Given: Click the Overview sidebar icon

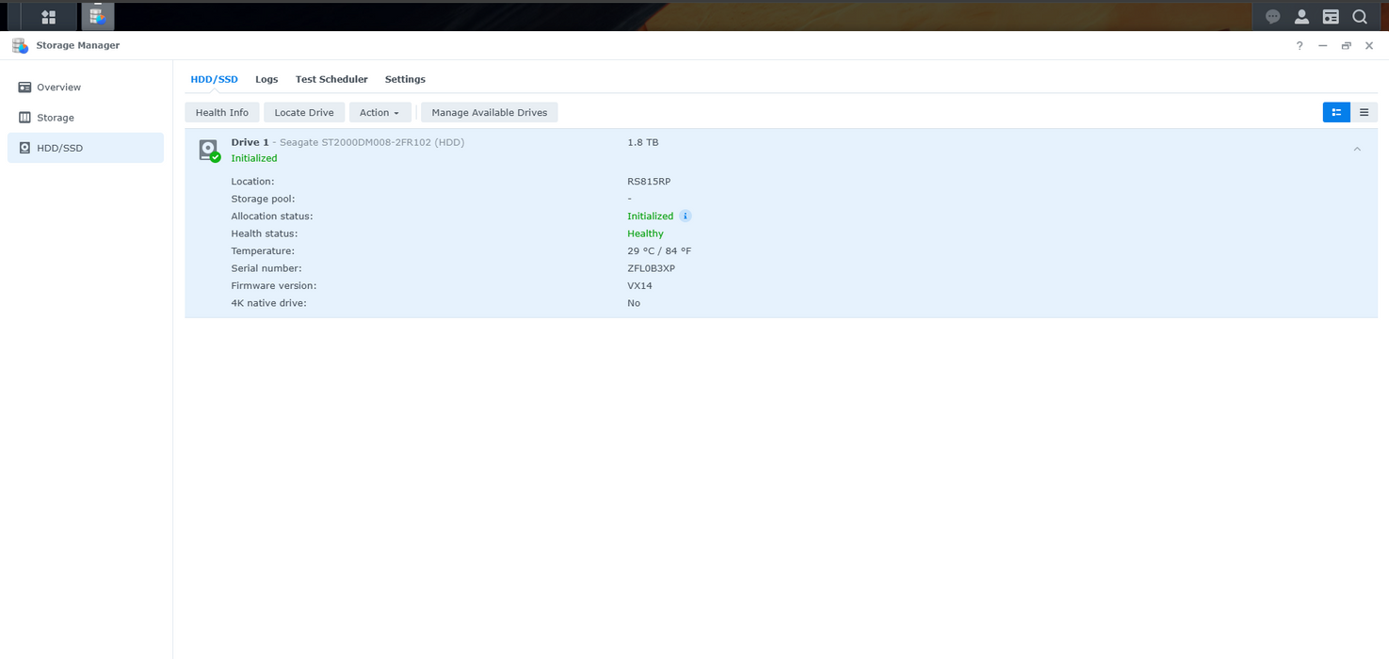Looking at the screenshot, I should 24,87.
